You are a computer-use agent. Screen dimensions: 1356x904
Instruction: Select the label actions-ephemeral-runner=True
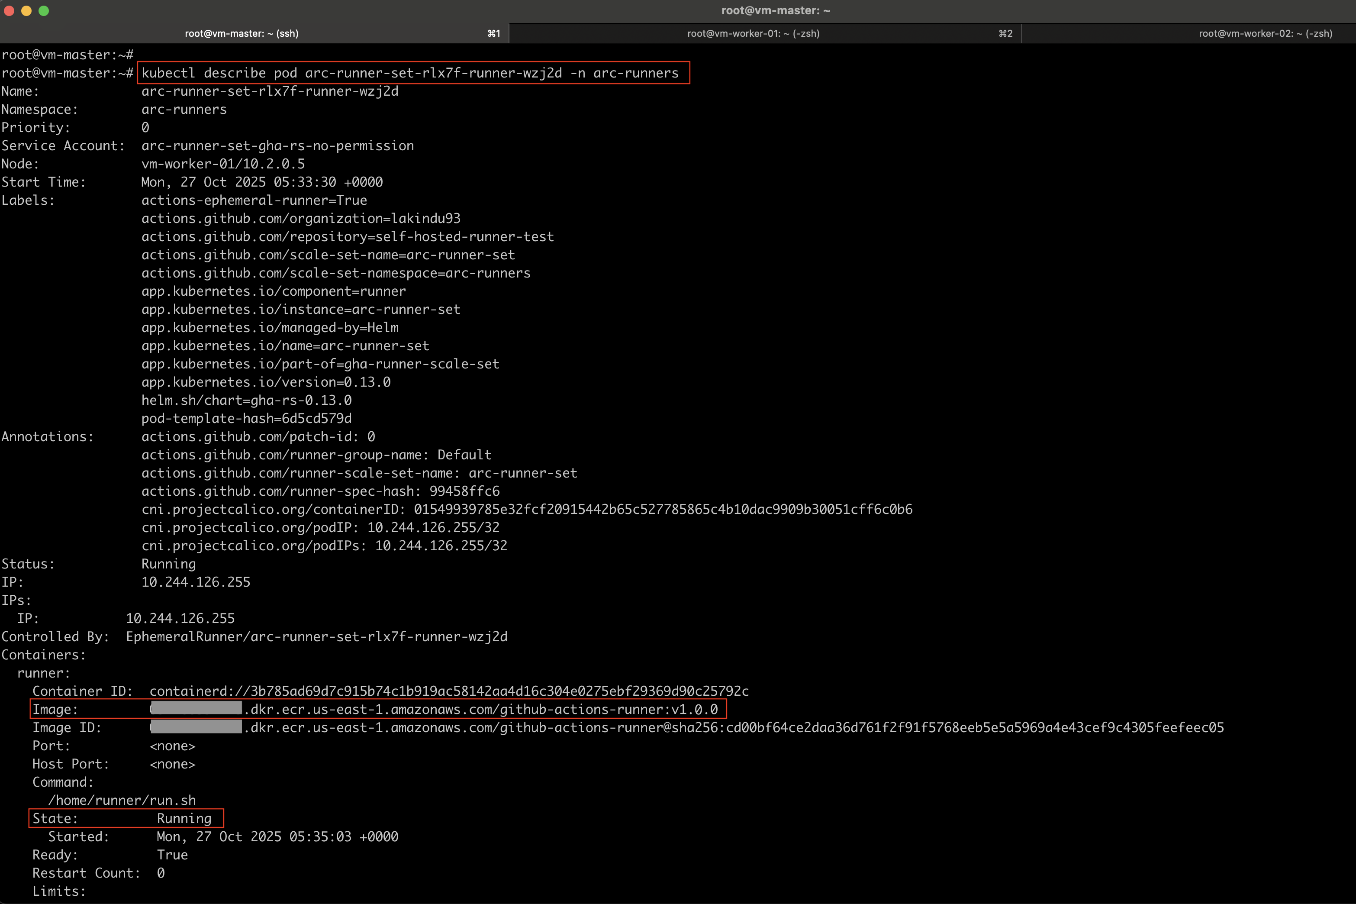click(254, 200)
